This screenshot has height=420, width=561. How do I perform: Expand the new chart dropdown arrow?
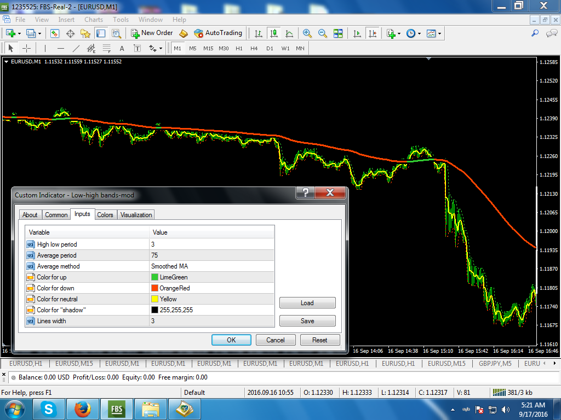(x=19, y=33)
